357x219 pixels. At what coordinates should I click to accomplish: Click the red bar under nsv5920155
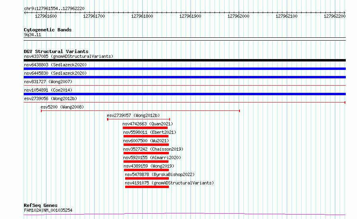coord(146,162)
